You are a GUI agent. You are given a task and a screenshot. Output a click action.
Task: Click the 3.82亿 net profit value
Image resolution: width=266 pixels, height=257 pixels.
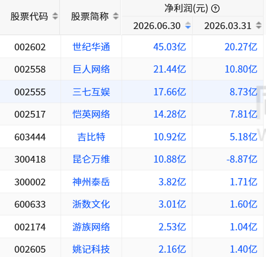(172, 182)
